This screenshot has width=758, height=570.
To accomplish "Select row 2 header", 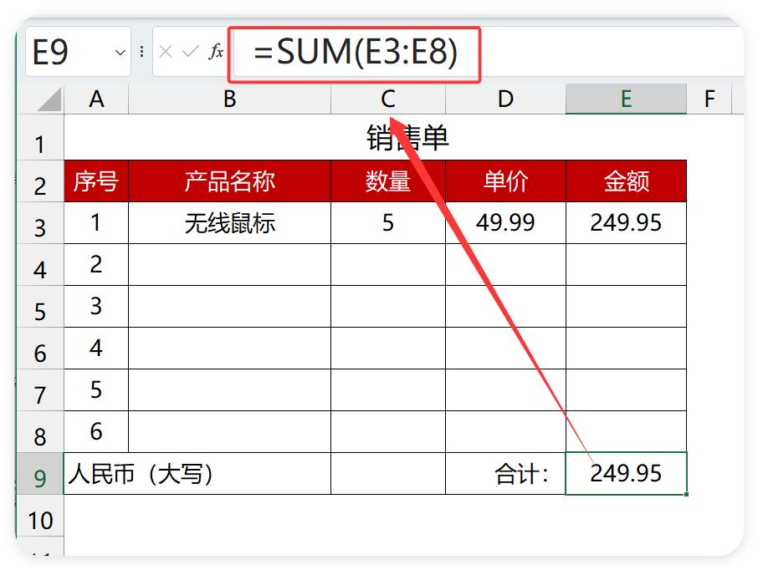I will (x=40, y=181).
